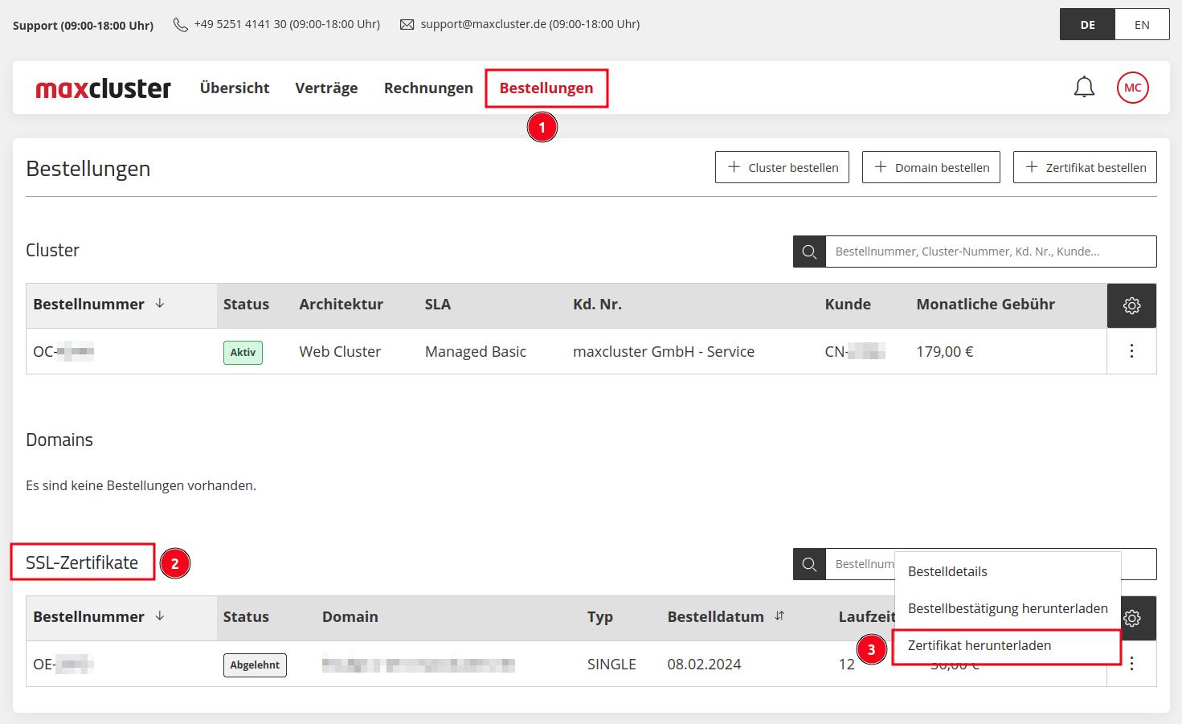
Task: Click the 179,00 € fee value
Action: coord(945,351)
